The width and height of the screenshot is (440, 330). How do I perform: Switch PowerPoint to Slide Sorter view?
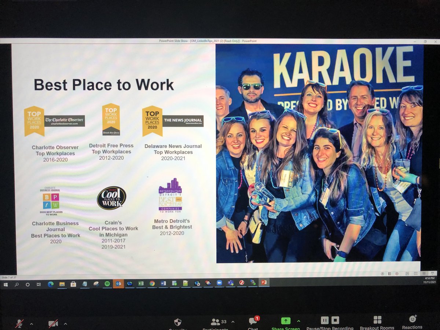pyautogui.click(x=416, y=274)
